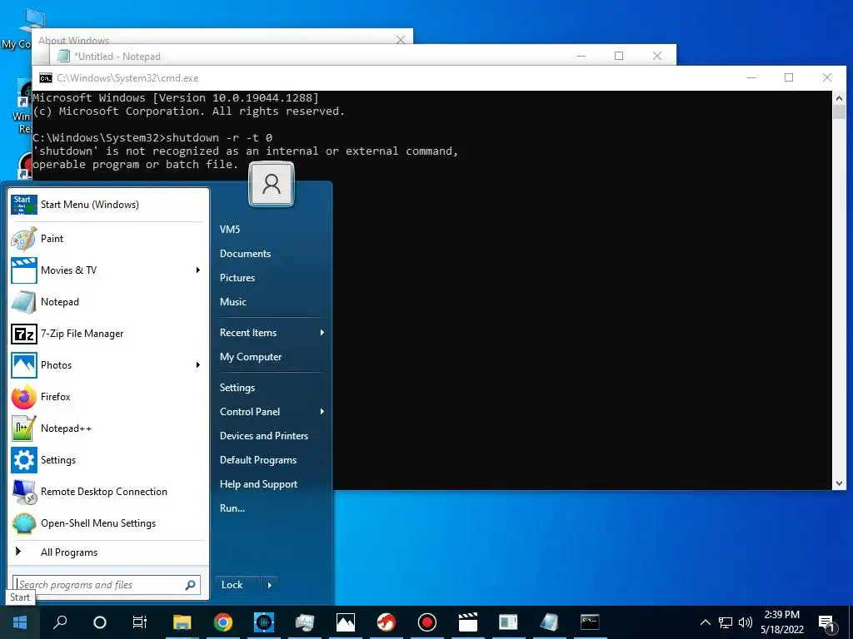Launch Chrome from the taskbar
This screenshot has width=853, height=639.
coord(223,622)
